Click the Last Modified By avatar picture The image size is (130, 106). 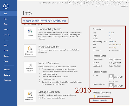(111, 86)
